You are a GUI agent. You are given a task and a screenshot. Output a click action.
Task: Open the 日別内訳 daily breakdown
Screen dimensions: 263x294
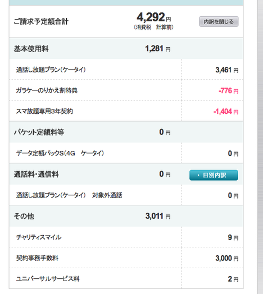coord(214,175)
